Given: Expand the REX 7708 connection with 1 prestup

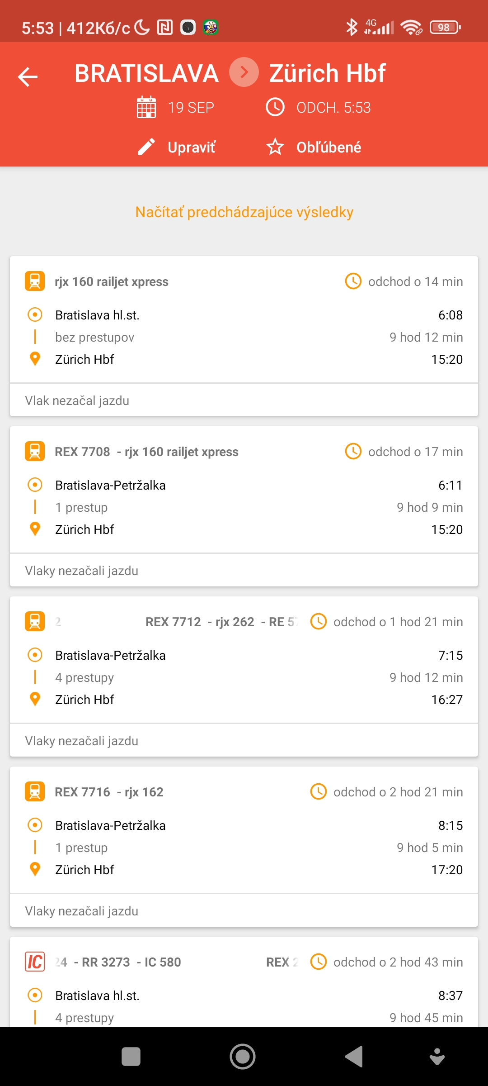Looking at the screenshot, I should click(244, 507).
